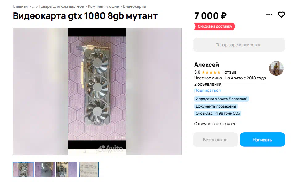The width and height of the screenshot is (291, 182).
Task: Click the Написать message button
Action: [262, 140]
